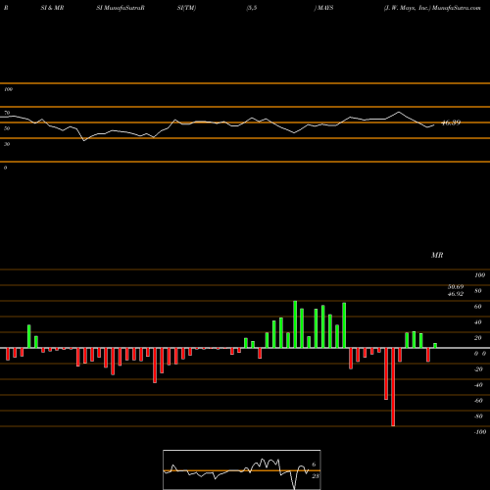Click the MR axis label 80
This screenshot has width=490, height=490.
[477, 291]
